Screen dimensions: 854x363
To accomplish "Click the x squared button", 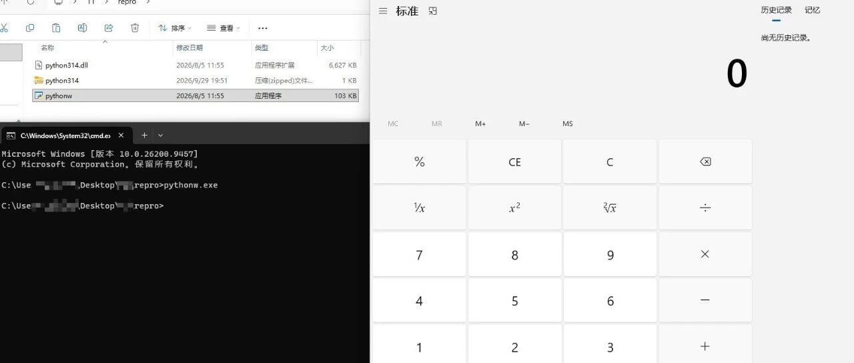I will pyautogui.click(x=514, y=208).
